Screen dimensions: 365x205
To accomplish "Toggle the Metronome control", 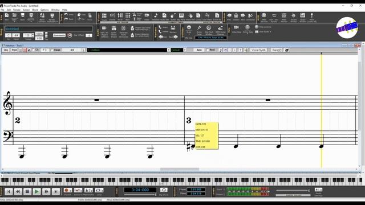I will [88, 190].
